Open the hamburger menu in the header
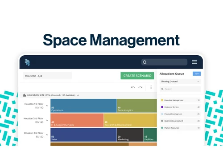223x167 pixels. point(194,62)
